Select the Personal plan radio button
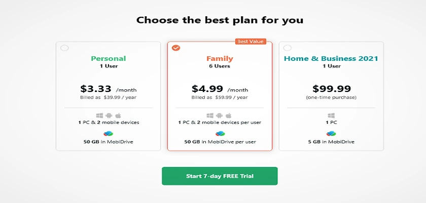 [64, 48]
